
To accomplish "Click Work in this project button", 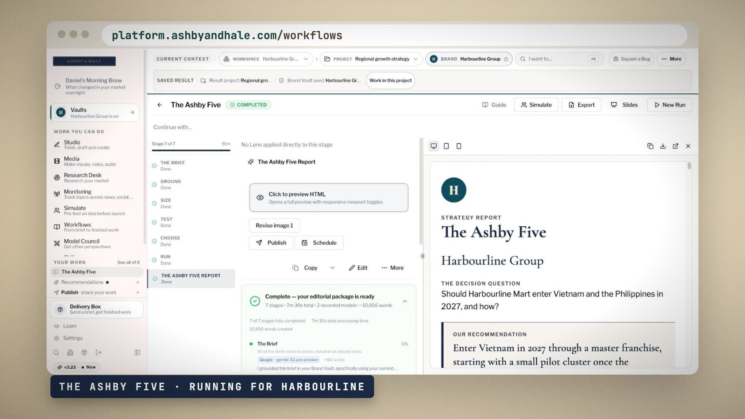I will point(390,81).
